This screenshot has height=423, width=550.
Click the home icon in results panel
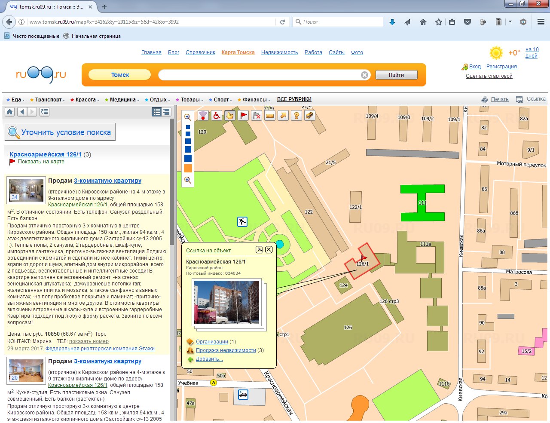point(10,112)
